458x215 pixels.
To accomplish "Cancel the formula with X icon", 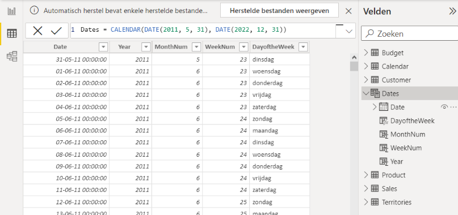I will pyautogui.click(x=37, y=31).
